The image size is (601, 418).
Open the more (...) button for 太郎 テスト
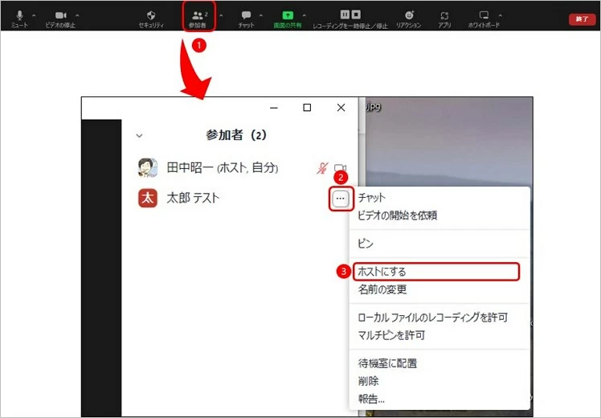tap(341, 199)
